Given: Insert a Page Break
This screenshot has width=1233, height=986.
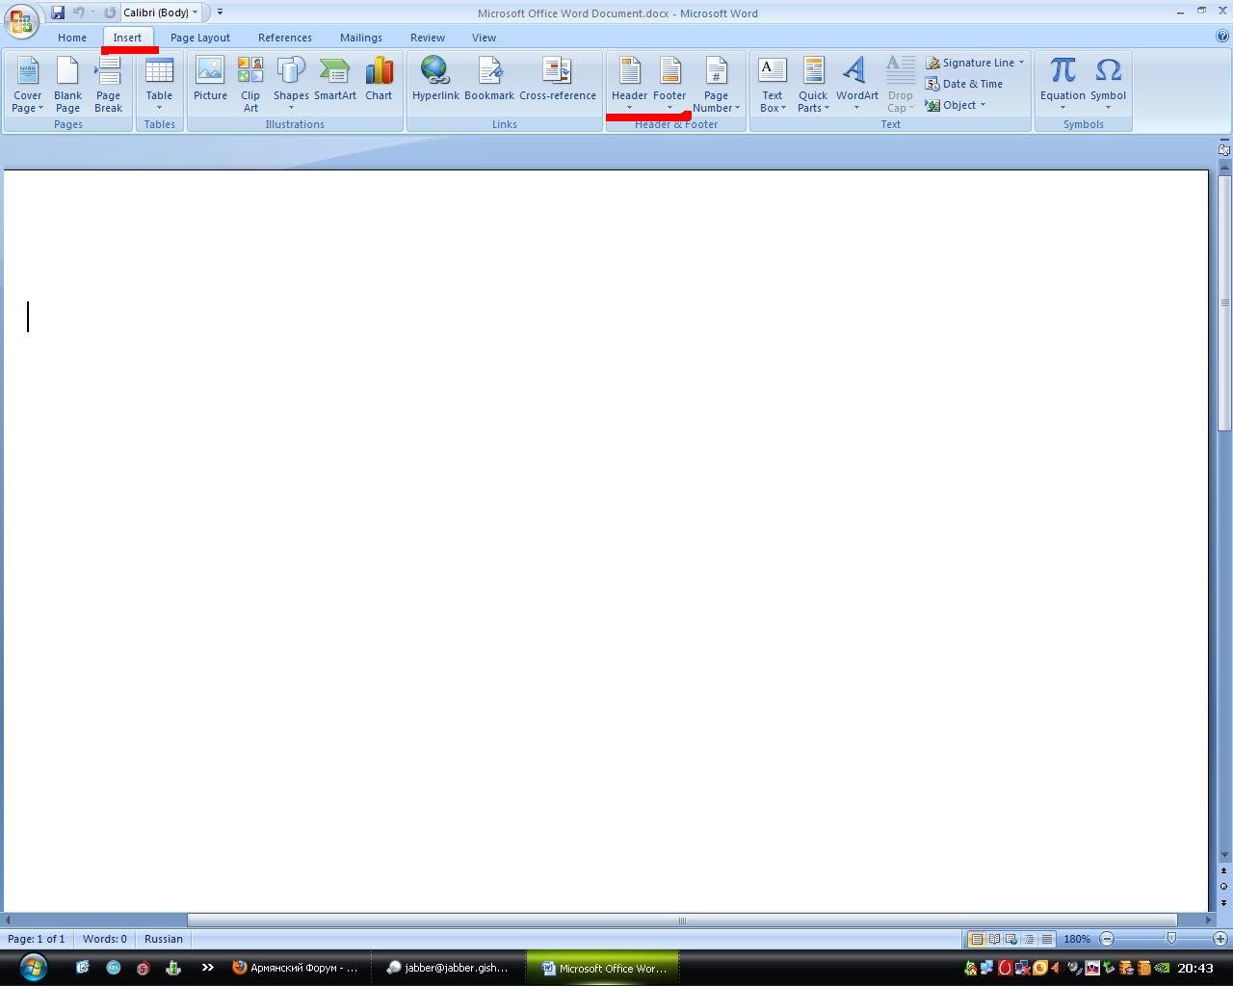Looking at the screenshot, I should [x=108, y=83].
